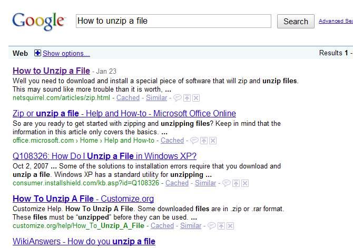This screenshot has height=248, width=353.
Task: Open WikiAnswers How do you unzip result
Action: pyautogui.click(x=84, y=241)
